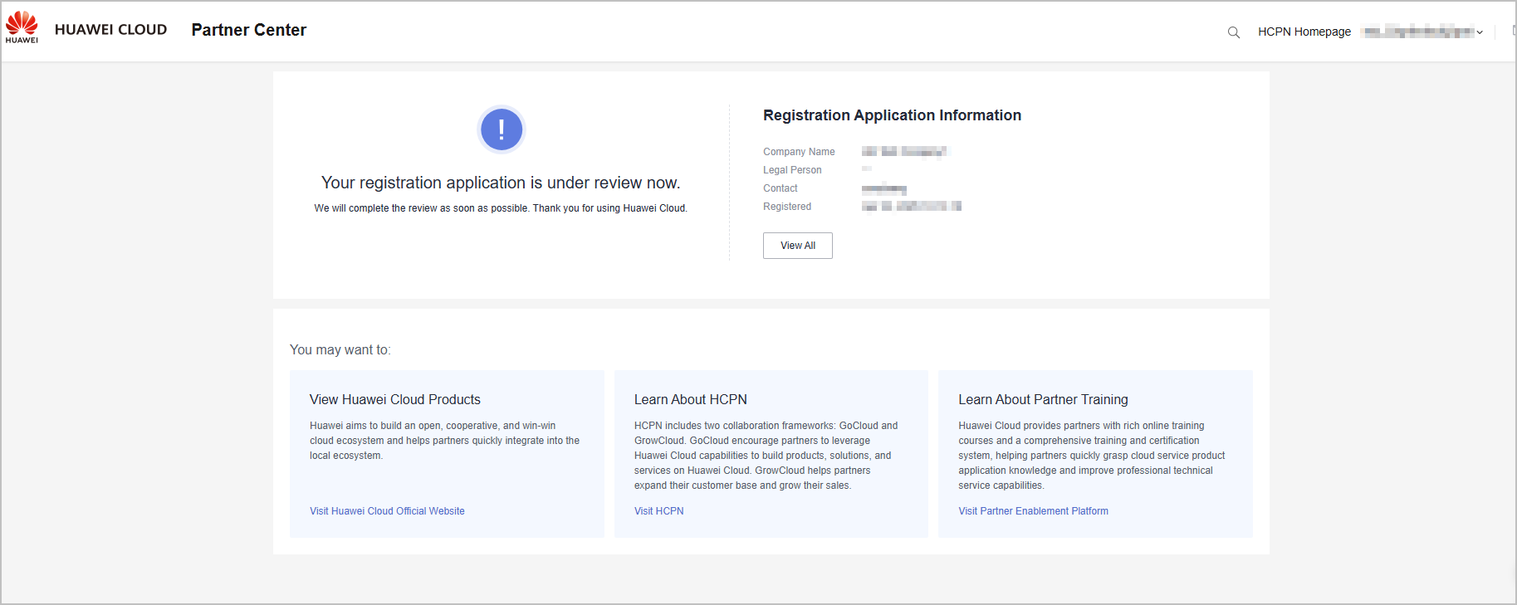Click 'We will complete the review' message
Image resolution: width=1517 pixels, height=605 pixels.
501,208
